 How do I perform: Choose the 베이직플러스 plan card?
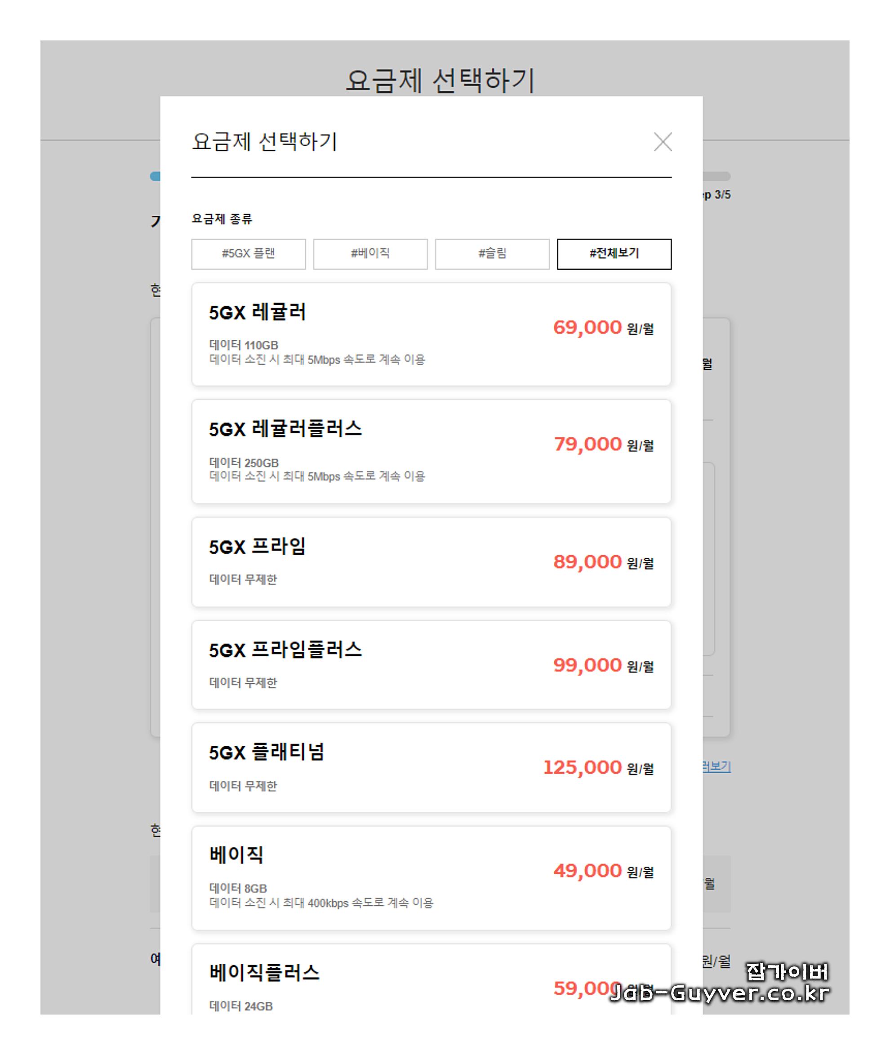click(432, 979)
